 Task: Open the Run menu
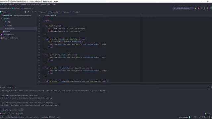29,5
